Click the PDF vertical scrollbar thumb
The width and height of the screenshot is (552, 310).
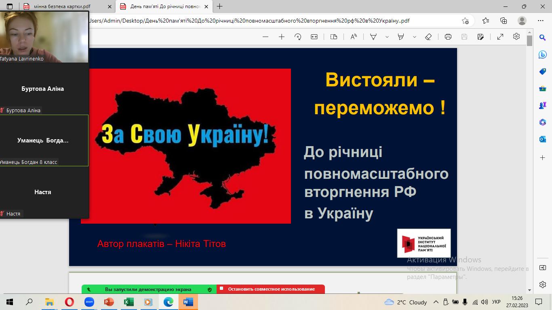point(529,40)
